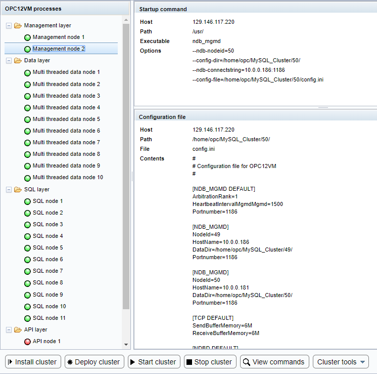Image resolution: width=377 pixels, height=374 pixels.
Task: Click status icon of SQL node 1
Action: (x=27, y=201)
